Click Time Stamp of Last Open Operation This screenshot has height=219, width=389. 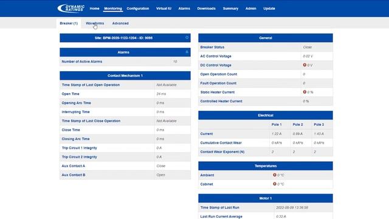[x=91, y=85]
